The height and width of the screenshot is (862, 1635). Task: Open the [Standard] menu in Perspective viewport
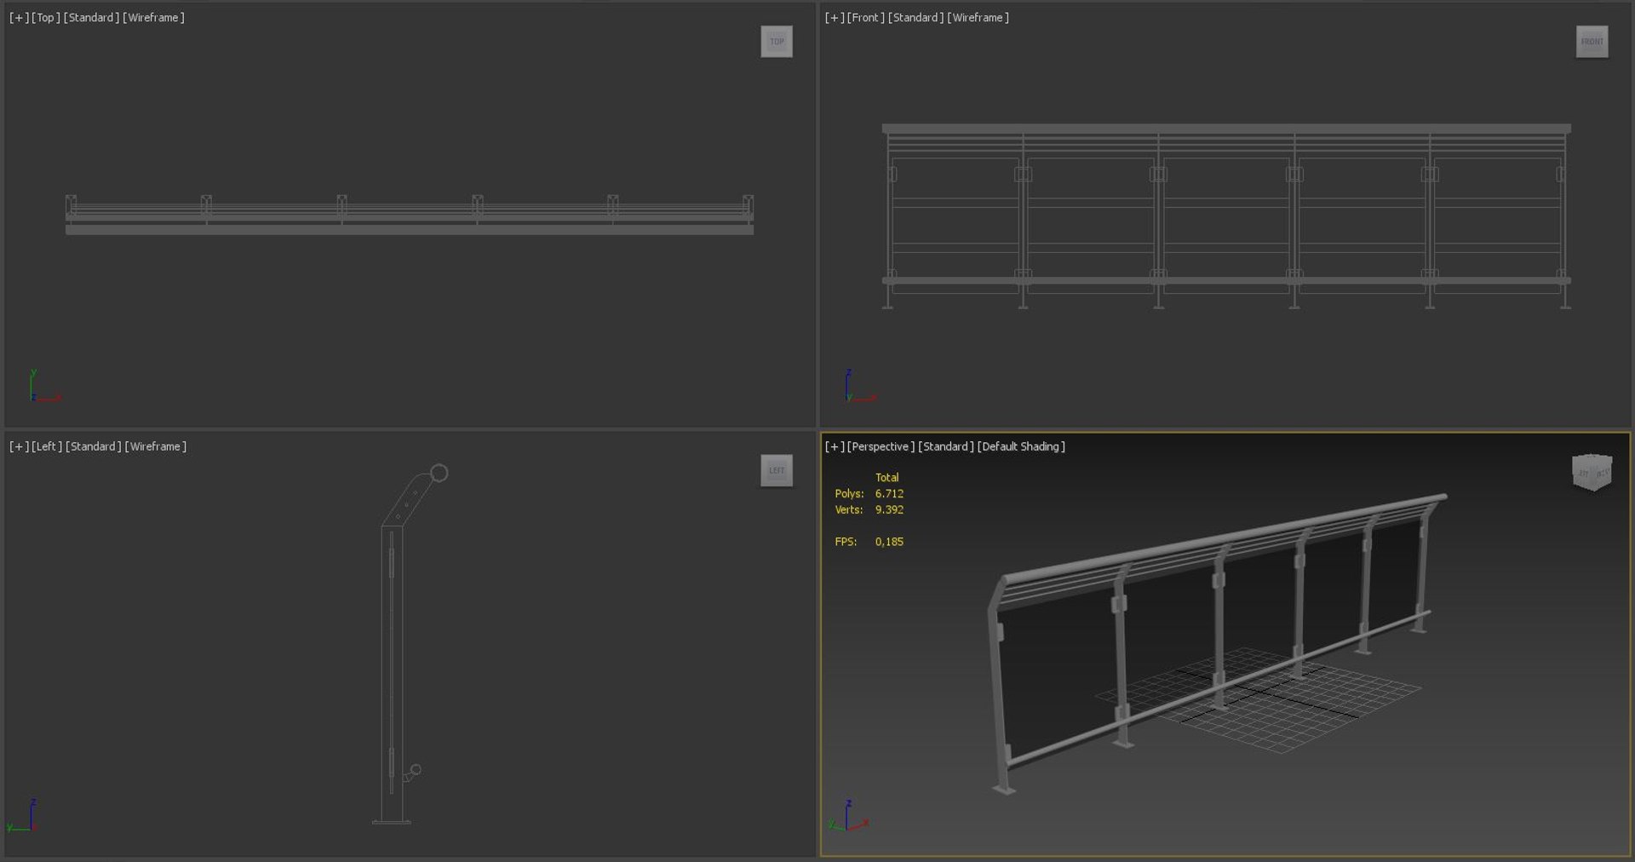point(946,446)
